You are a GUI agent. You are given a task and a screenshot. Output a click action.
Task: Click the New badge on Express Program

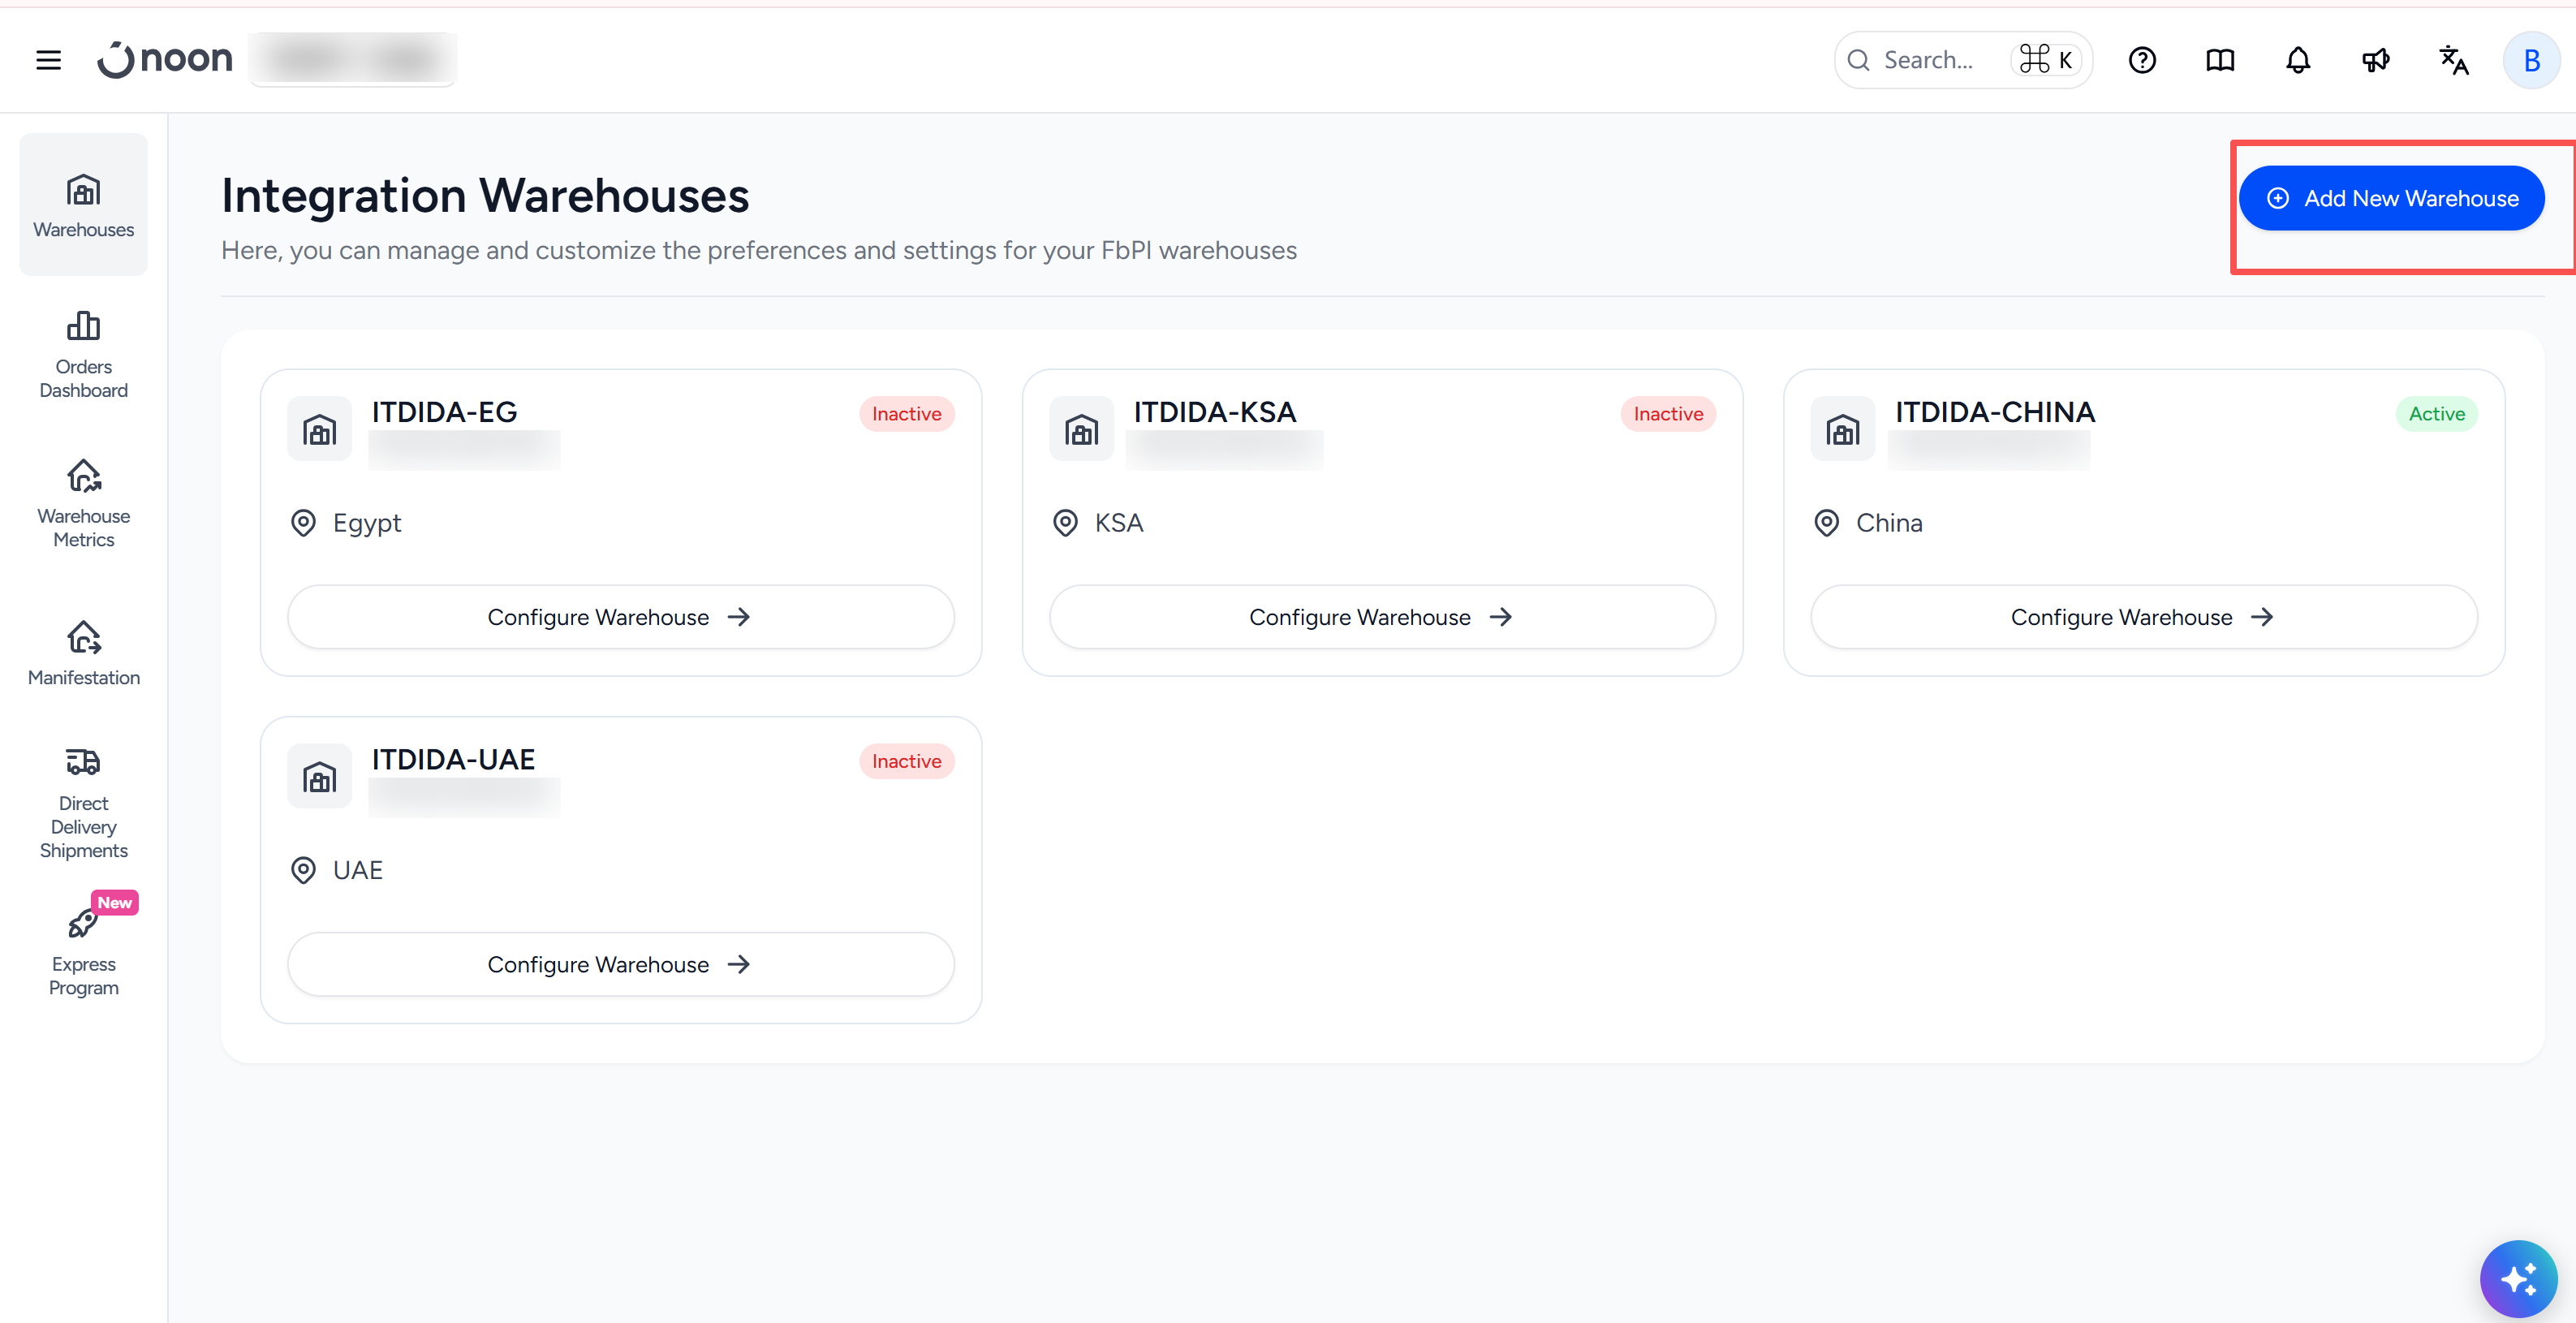(115, 902)
